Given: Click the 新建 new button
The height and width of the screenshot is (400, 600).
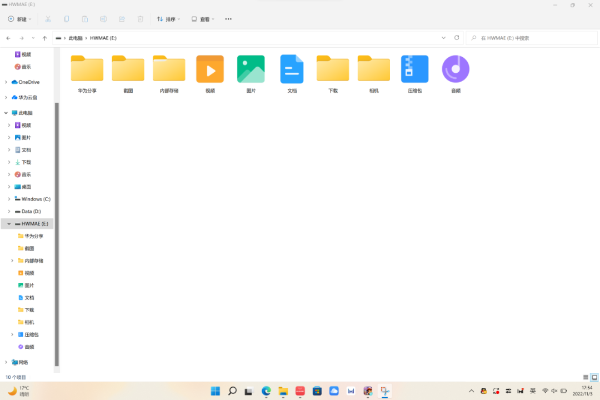Looking at the screenshot, I should [x=19, y=19].
